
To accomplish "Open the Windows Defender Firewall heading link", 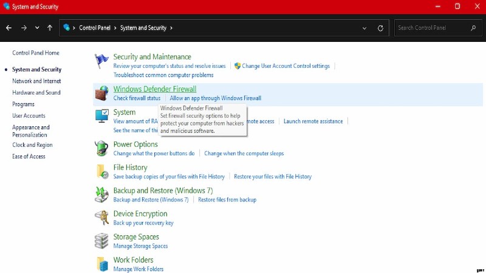I will [x=155, y=89].
